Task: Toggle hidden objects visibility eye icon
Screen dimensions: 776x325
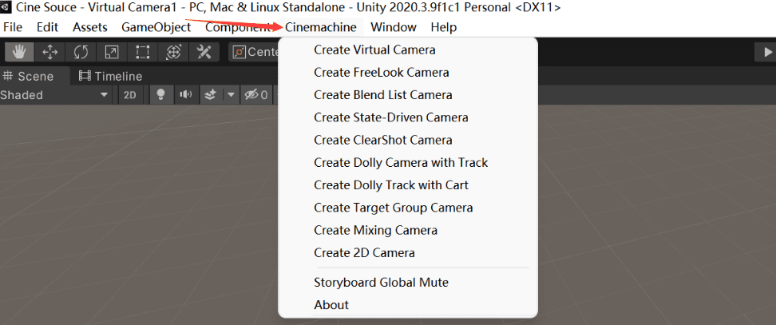Action: (254, 95)
